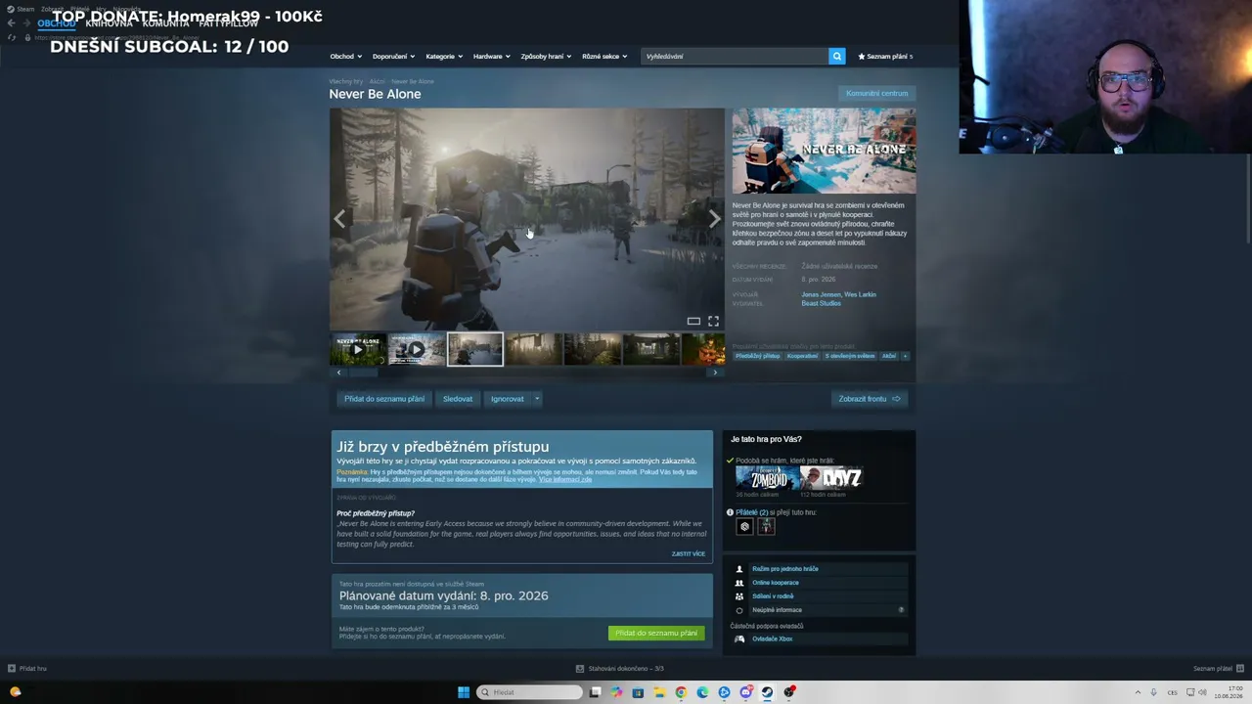Expand the Doporučení dropdown
The image size is (1252, 704).
[x=394, y=57]
